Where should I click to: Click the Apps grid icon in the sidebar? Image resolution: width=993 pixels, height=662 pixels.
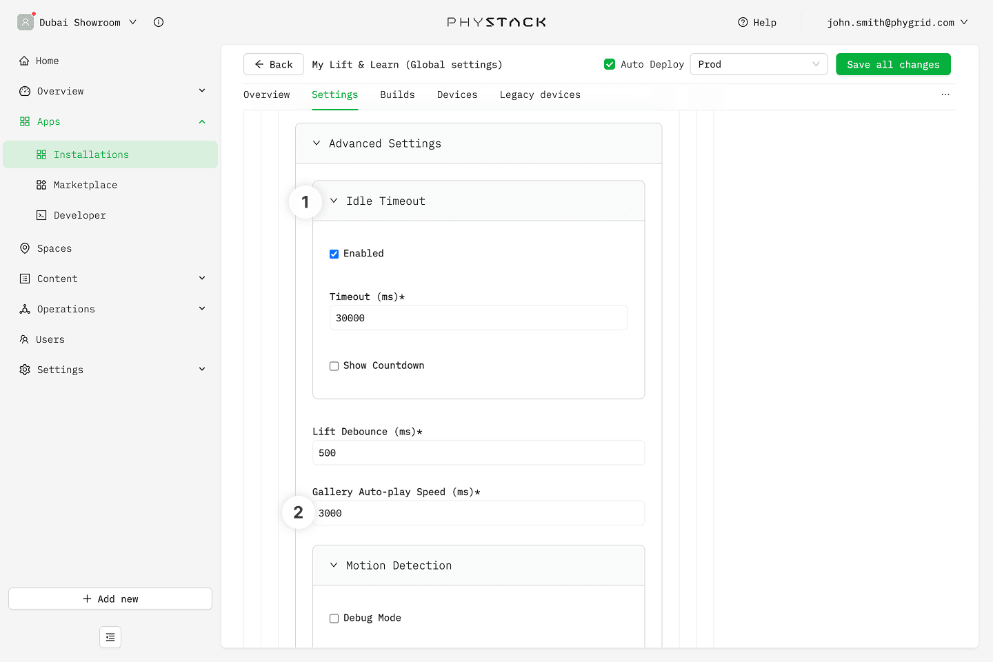25,121
